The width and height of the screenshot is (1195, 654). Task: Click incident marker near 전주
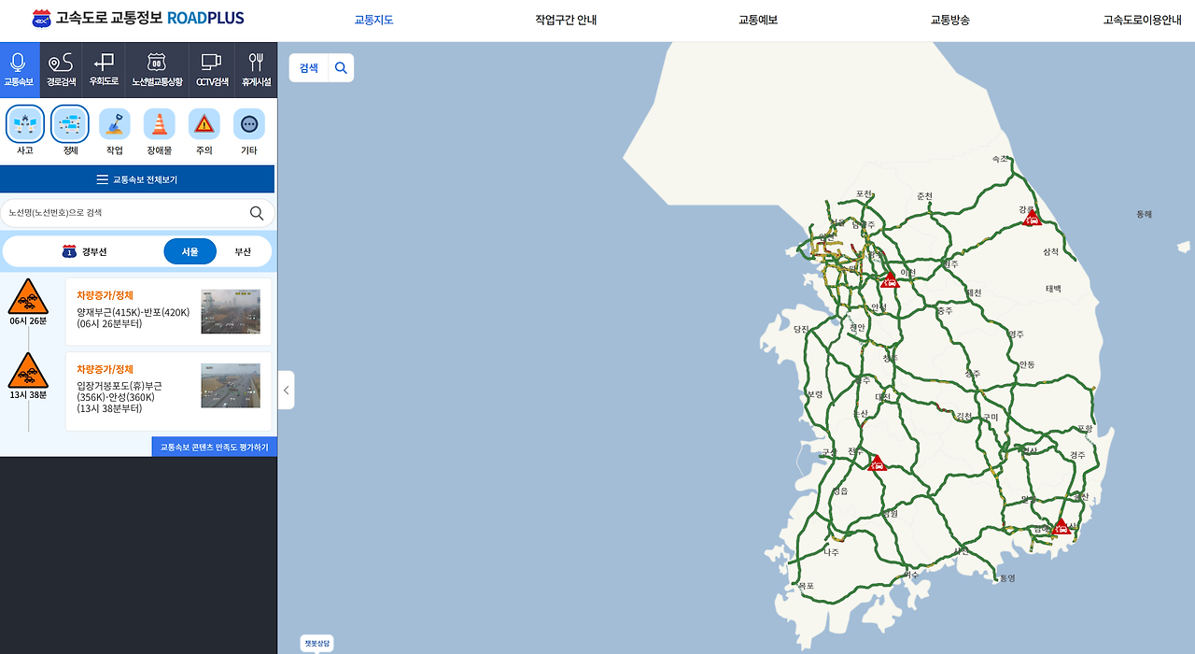[x=877, y=462]
